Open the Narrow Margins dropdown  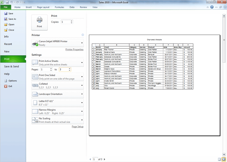[x=58, y=111]
